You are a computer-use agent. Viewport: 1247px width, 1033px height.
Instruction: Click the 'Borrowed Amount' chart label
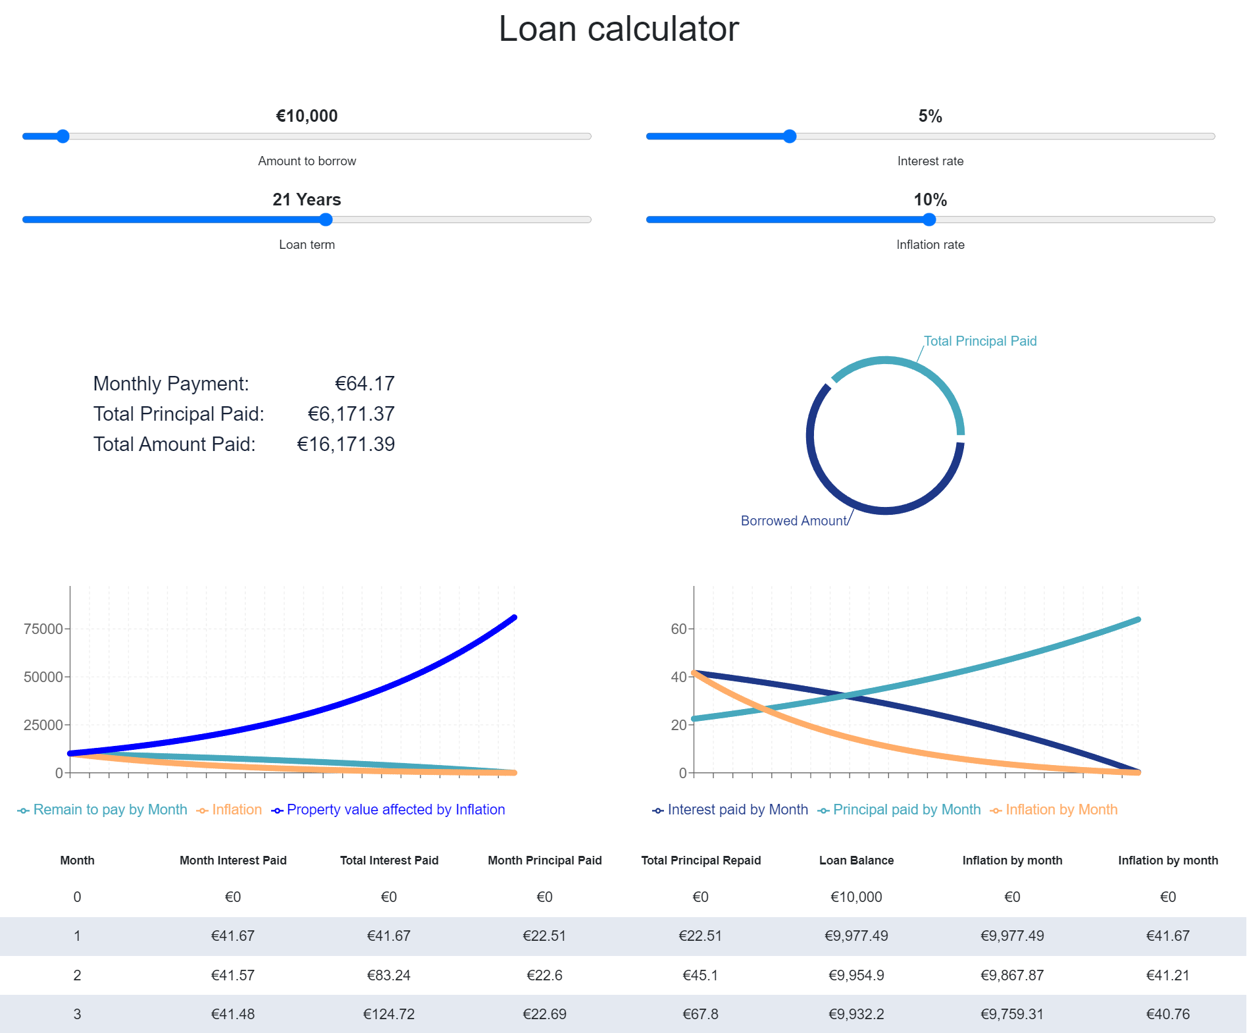[793, 520]
